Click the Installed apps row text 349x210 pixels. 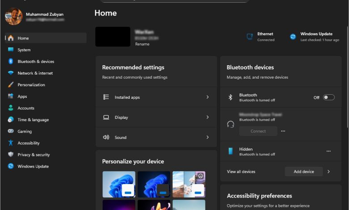pos(127,97)
